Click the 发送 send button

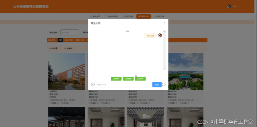click(x=157, y=85)
